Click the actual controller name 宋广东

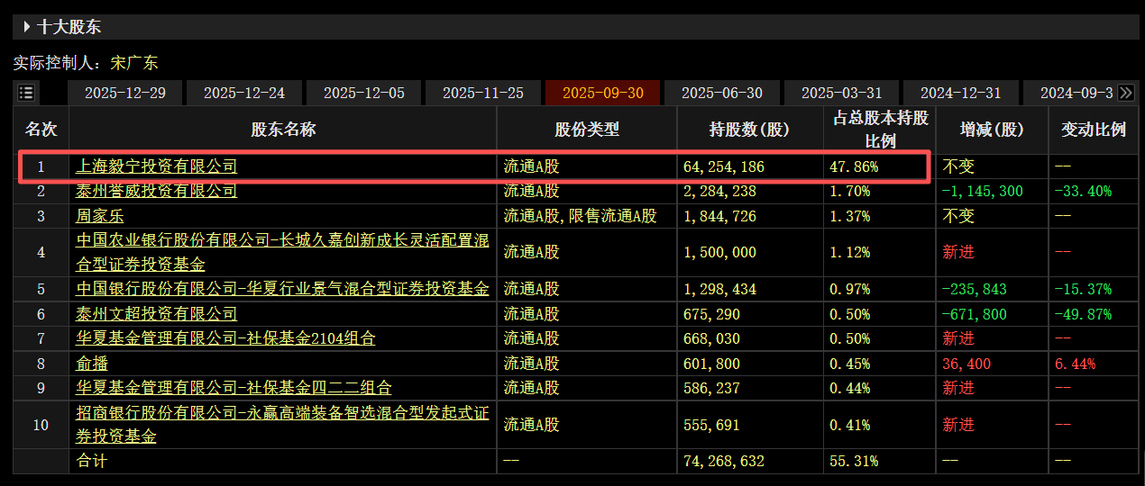133,63
